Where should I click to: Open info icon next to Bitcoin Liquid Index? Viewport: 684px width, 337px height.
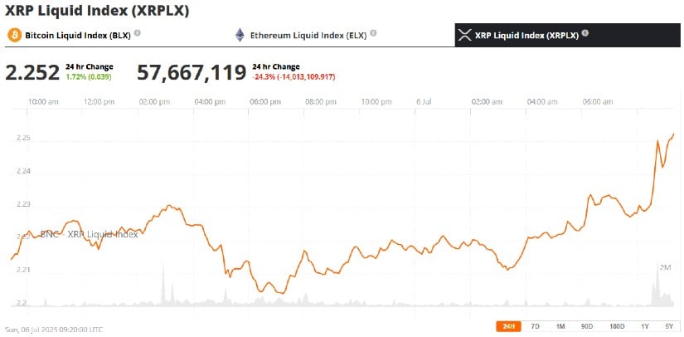(x=138, y=32)
